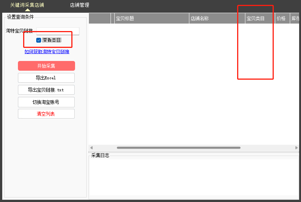Click the 导出Excel button
This screenshot has height=202, width=301.
pos(46,78)
